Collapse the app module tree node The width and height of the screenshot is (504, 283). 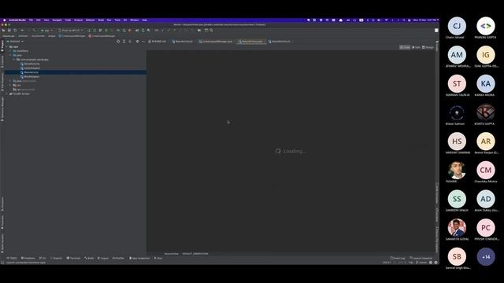click(x=7, y=47)
